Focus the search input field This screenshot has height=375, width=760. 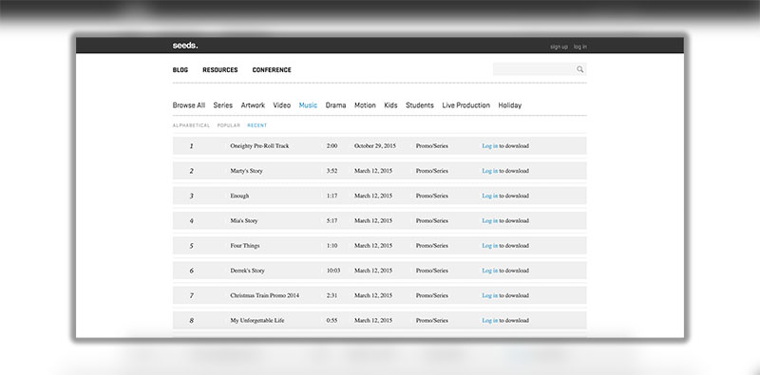534,69
